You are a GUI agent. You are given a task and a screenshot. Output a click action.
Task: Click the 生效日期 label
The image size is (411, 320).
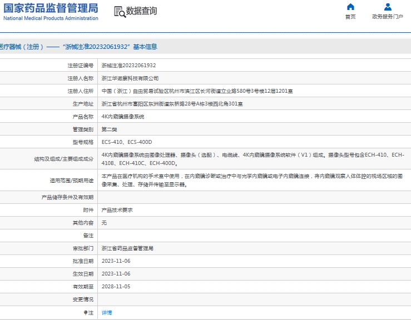pyautogui.click(x=83, y=274)
